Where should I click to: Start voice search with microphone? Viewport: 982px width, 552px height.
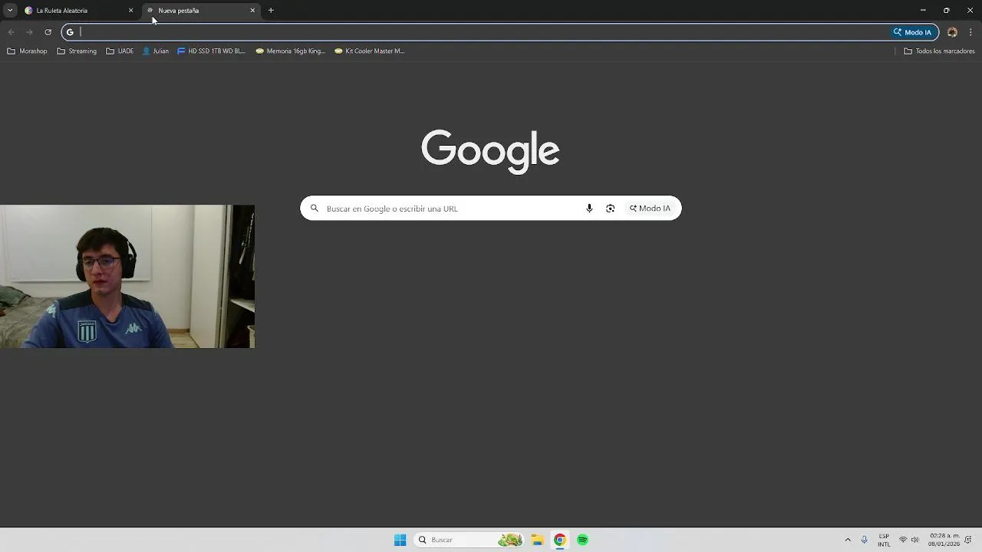589,209
